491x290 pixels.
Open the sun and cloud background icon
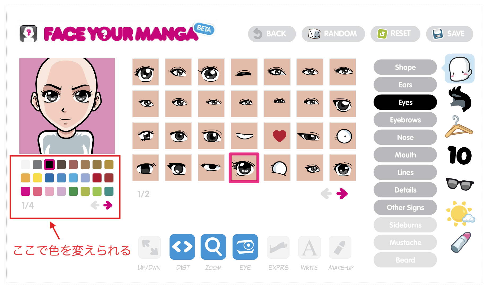[x=461, y=214]
